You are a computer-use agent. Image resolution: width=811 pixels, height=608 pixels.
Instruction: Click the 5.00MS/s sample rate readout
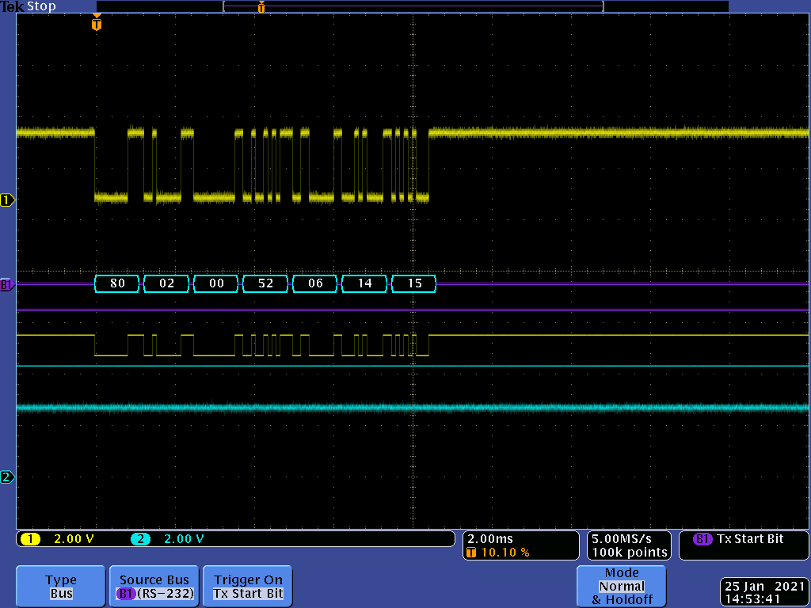click(622, 539)
